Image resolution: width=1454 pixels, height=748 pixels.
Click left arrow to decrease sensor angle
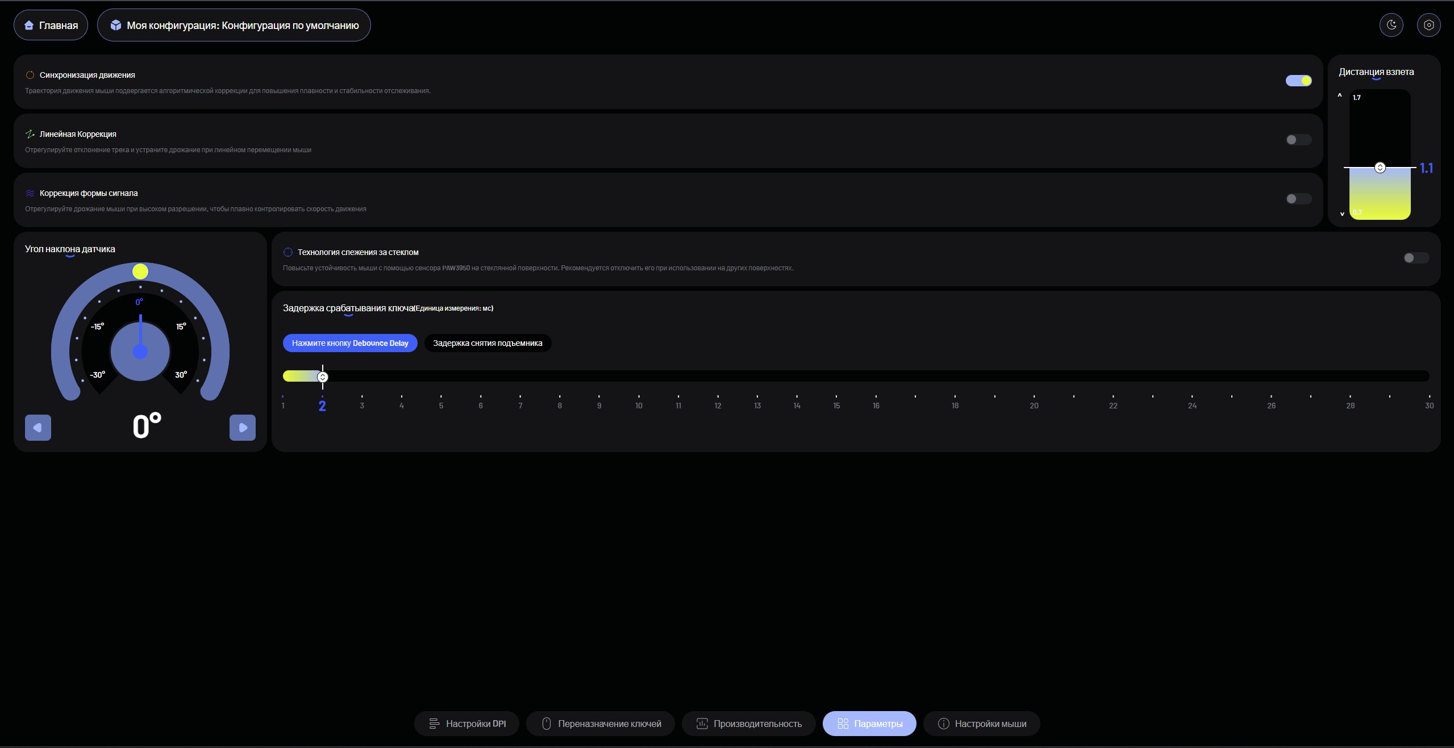38,428
